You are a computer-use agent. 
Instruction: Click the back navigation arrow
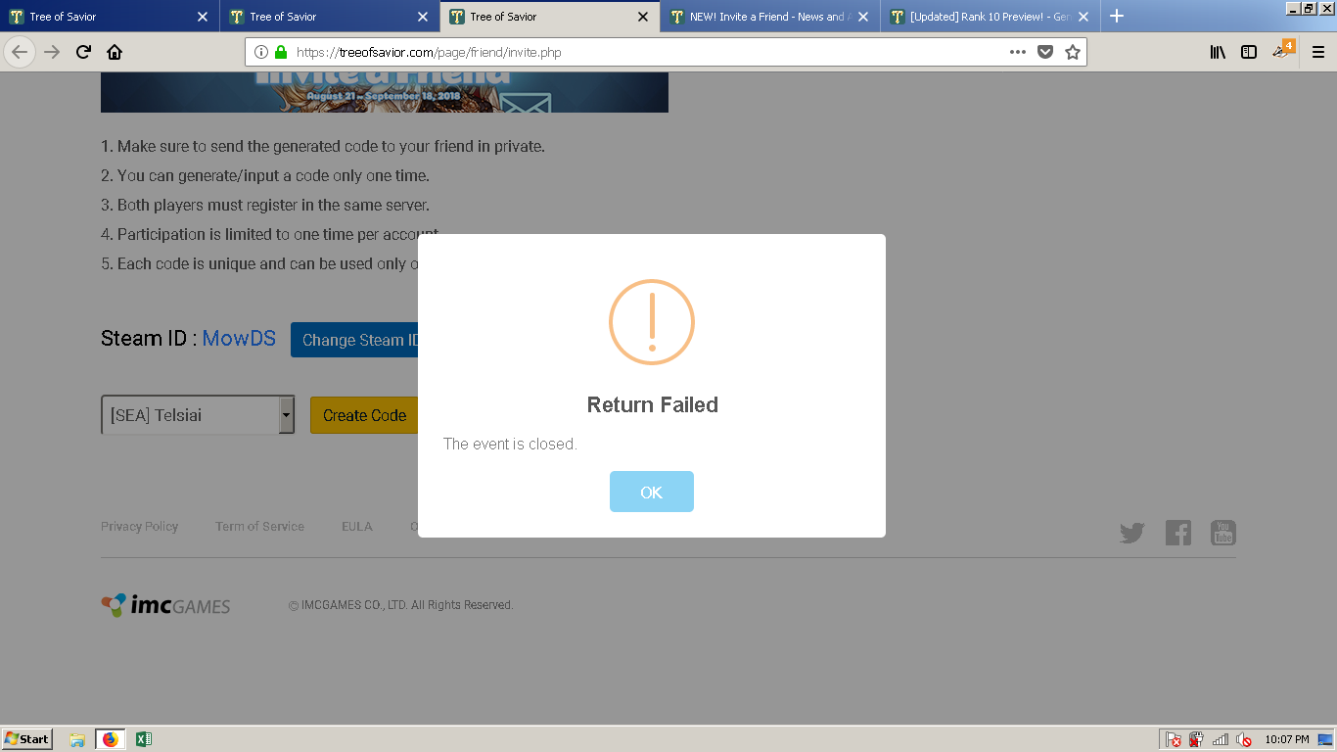(x=20, y=52)
